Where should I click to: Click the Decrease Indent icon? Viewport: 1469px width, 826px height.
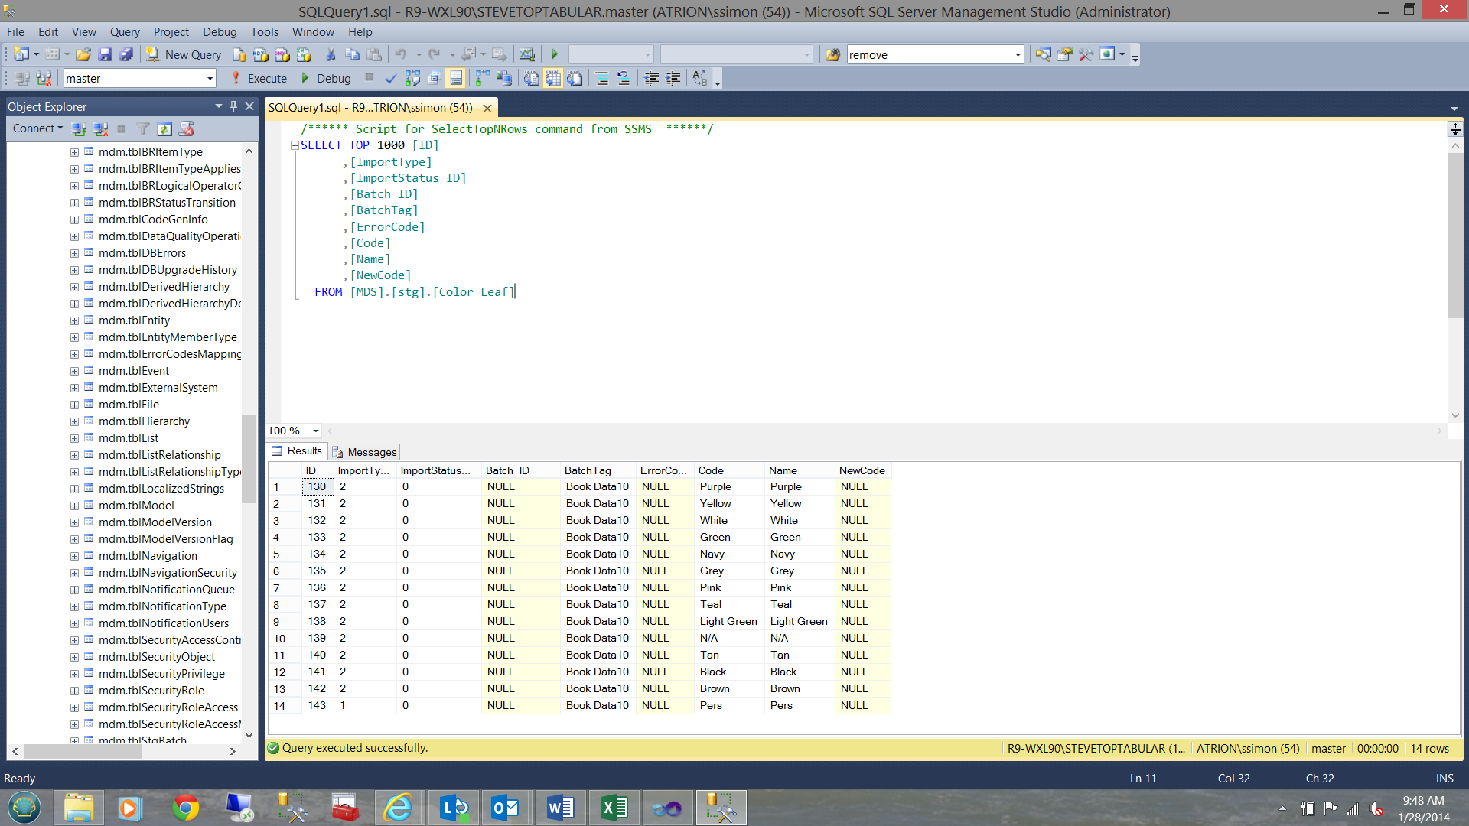651,78
